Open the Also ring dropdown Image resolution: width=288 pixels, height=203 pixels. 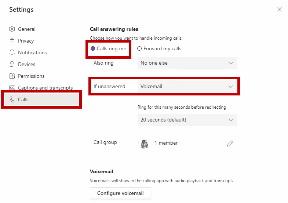(187, 63)
